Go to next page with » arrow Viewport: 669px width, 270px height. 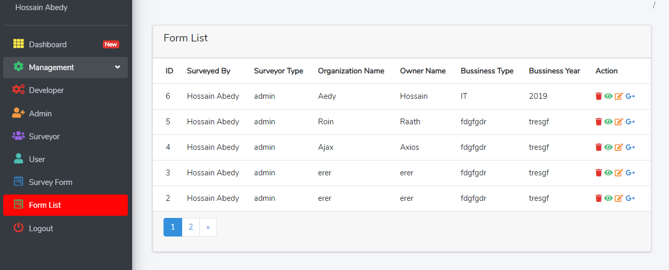click(x=208, y=227)
